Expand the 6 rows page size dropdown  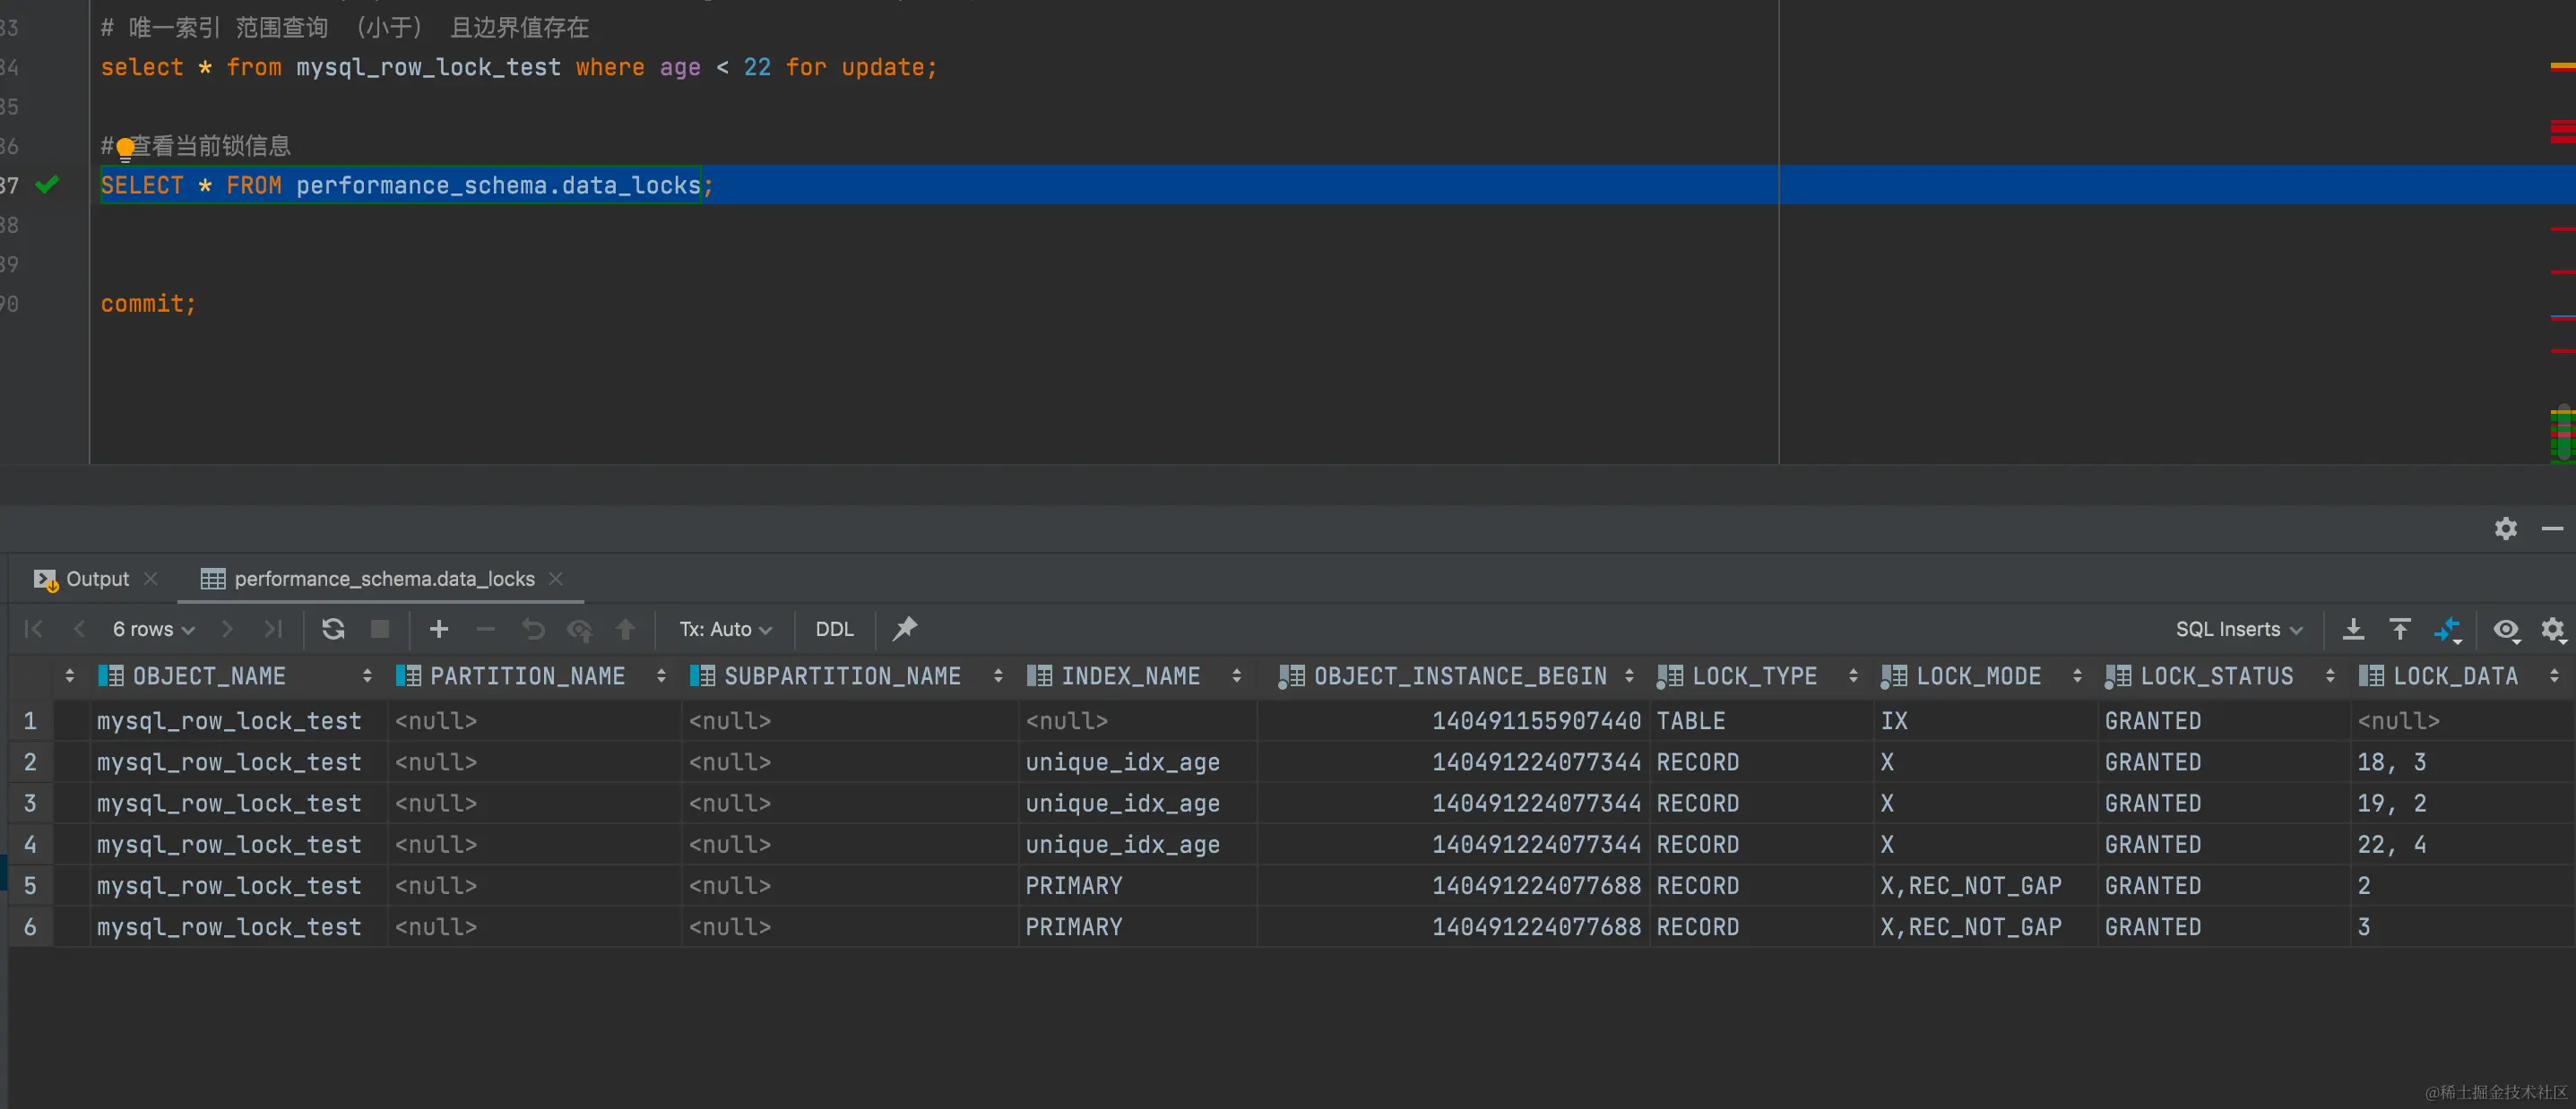(x=153, y=629)
